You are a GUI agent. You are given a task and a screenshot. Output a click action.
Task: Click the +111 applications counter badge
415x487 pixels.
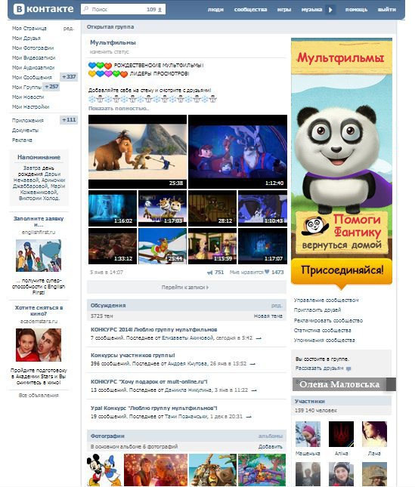pos(69,120)
